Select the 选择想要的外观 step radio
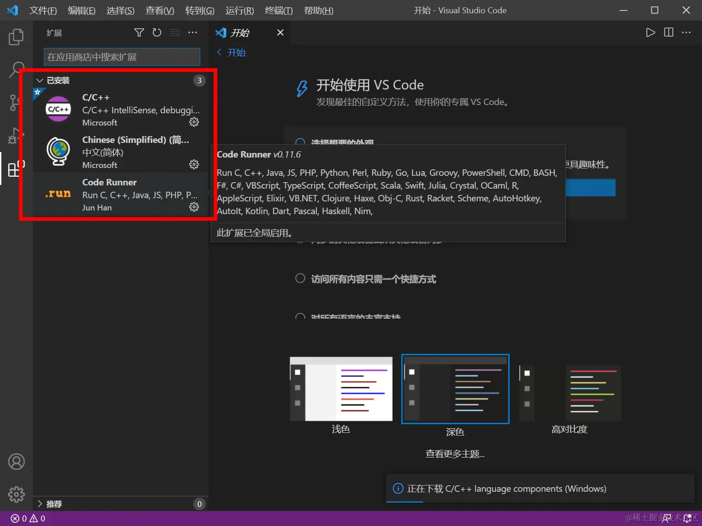 (300, 142)
